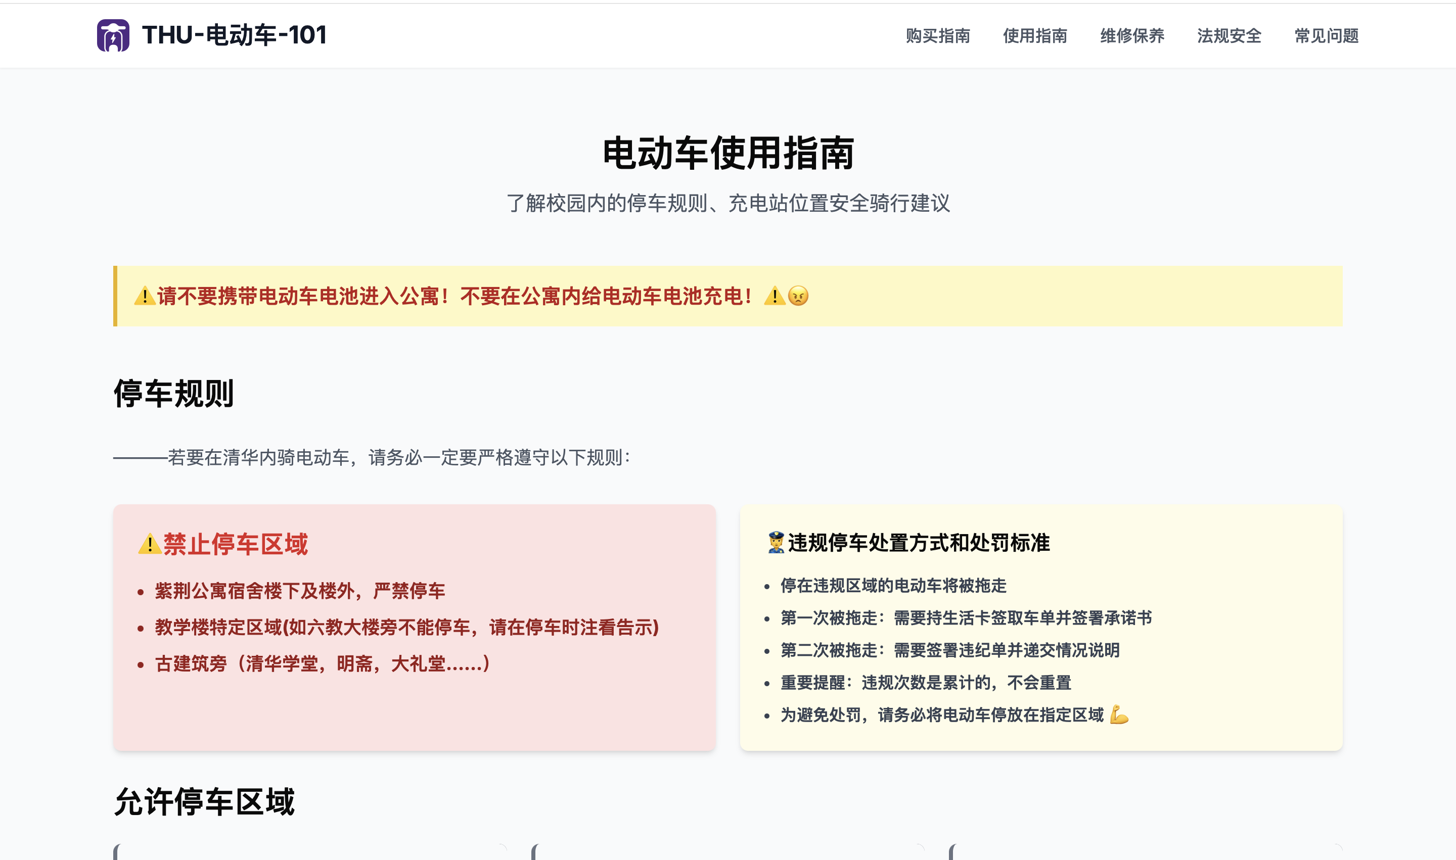Image resolution: width=1456 pixels, height=860 pixels.
Task: Open the 购买指南 nav menu item
Action: [938, 36]
